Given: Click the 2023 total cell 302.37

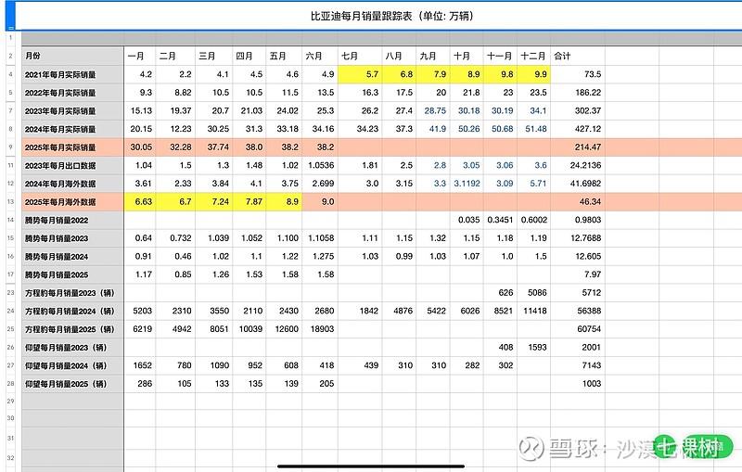Looking at the screenshot, I should (578, 110).
